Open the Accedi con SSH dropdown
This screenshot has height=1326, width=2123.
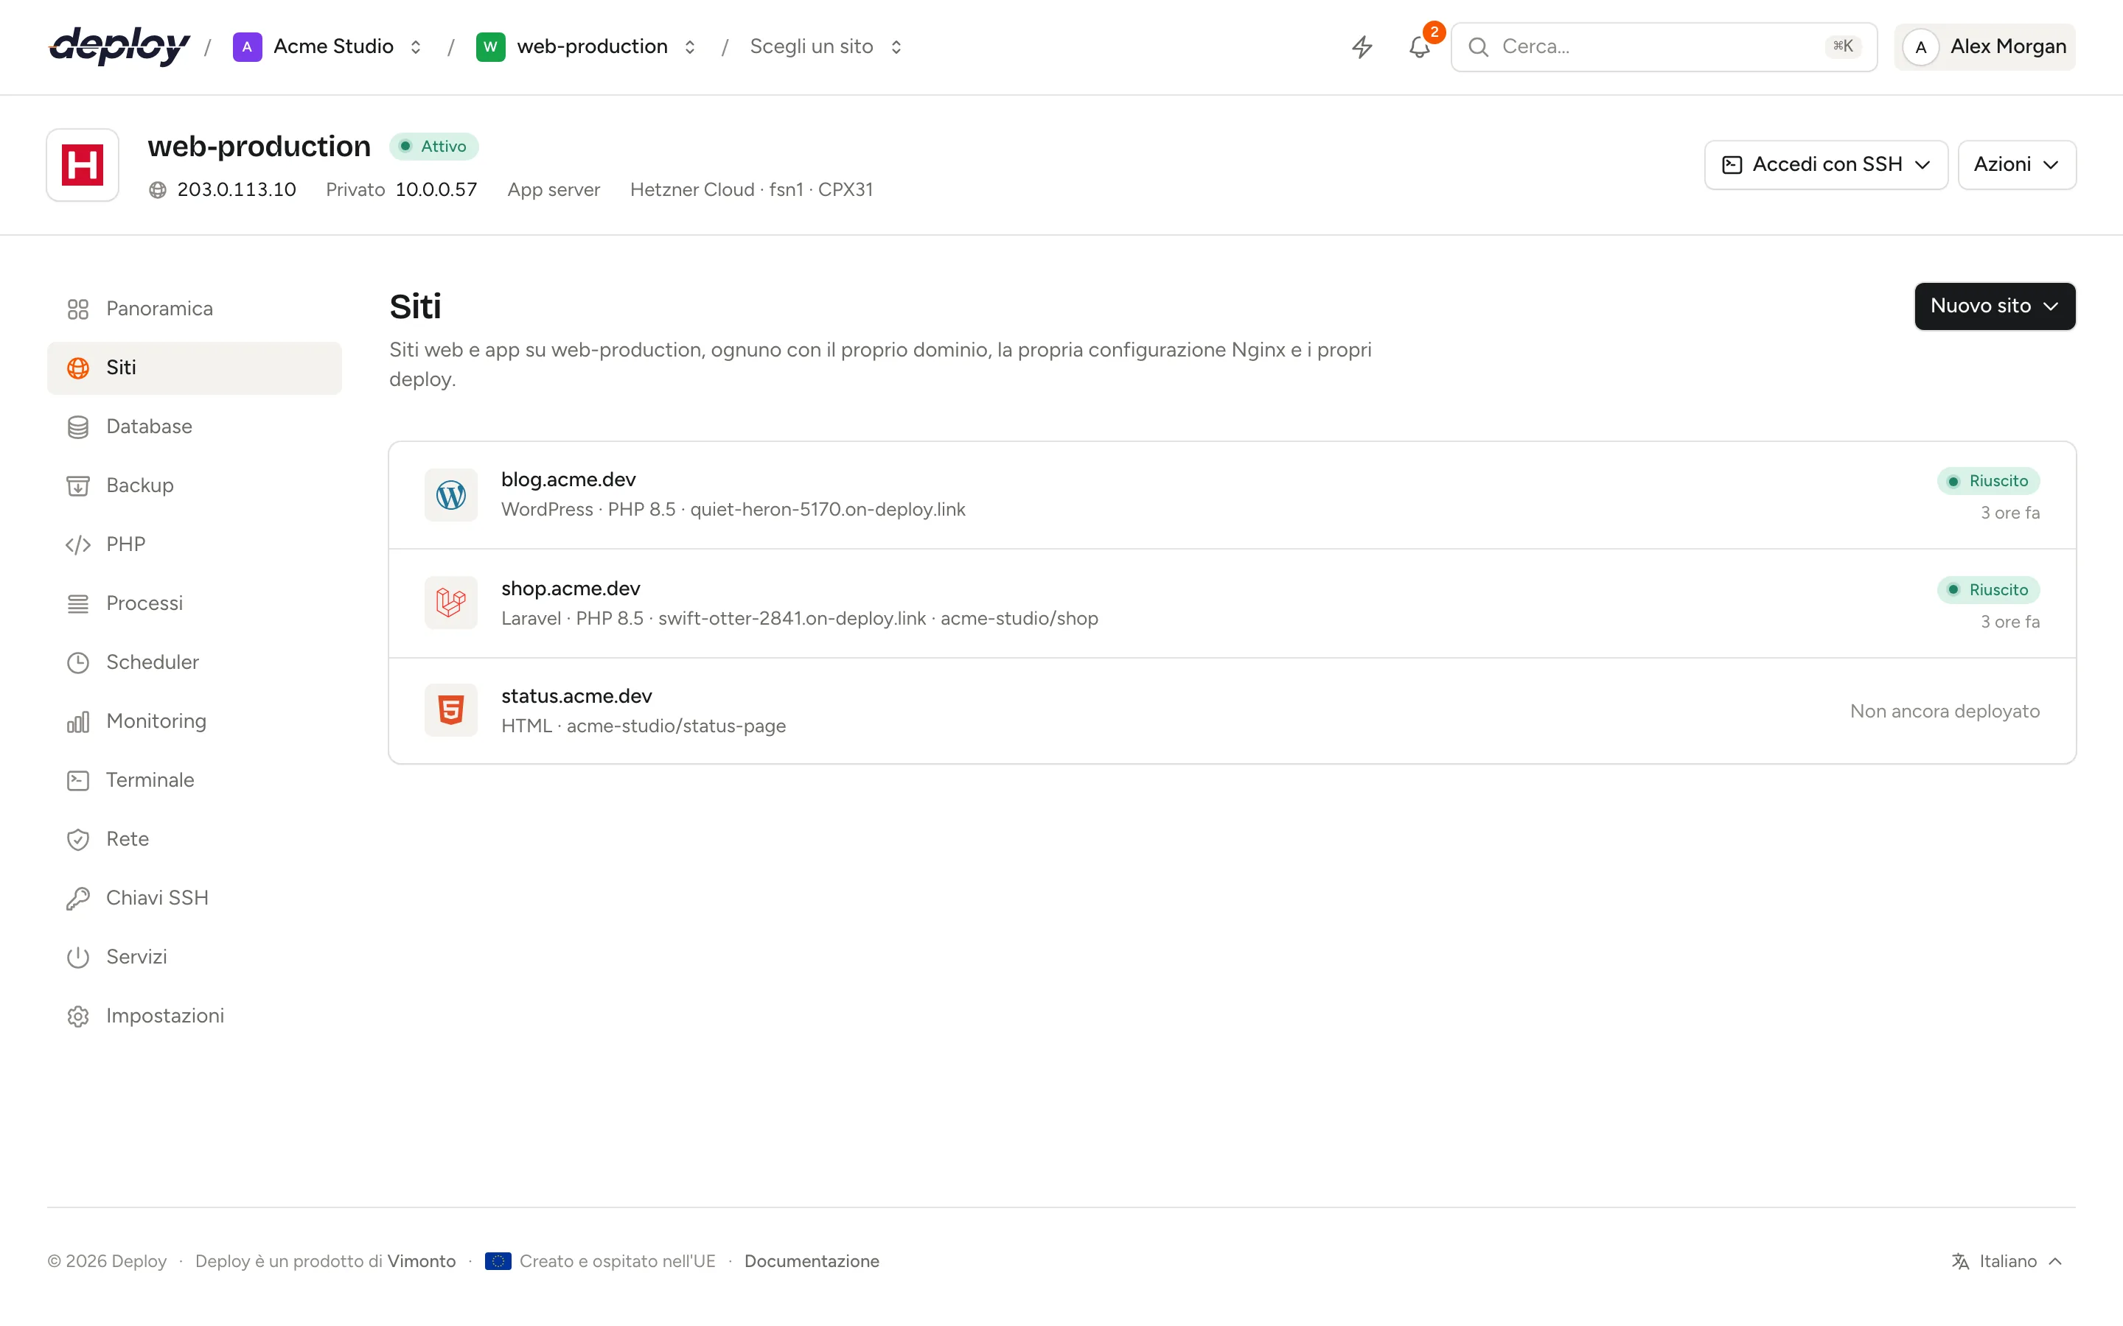click(x=1826, y=165)
